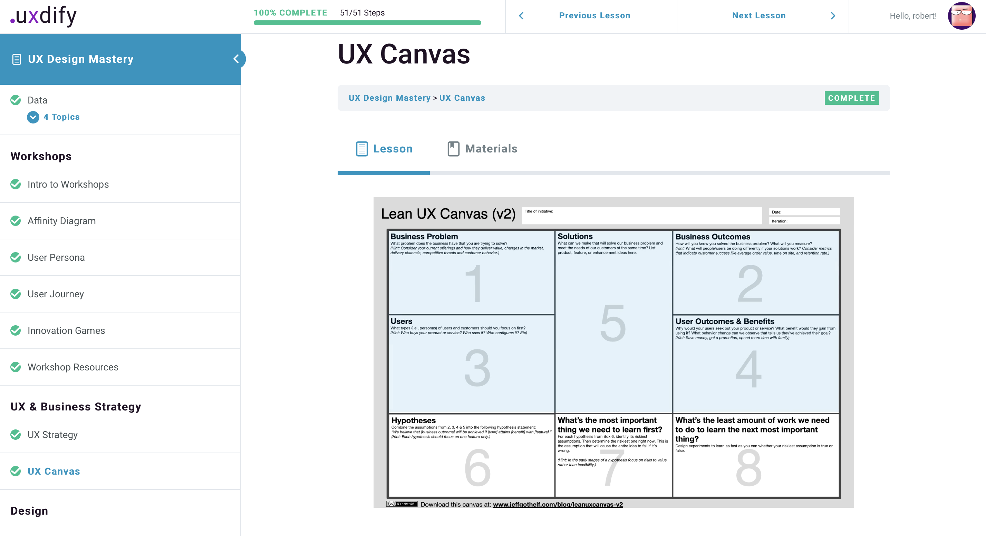Expand the Data lesson section
Image resolution: width=986 pixels, height=536 pixels.
(x=37, y=100)
